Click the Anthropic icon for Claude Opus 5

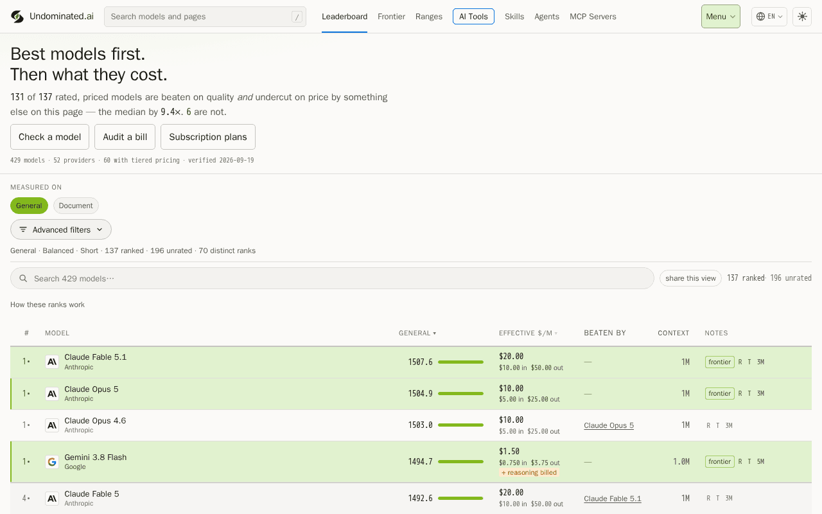[52, 393]
